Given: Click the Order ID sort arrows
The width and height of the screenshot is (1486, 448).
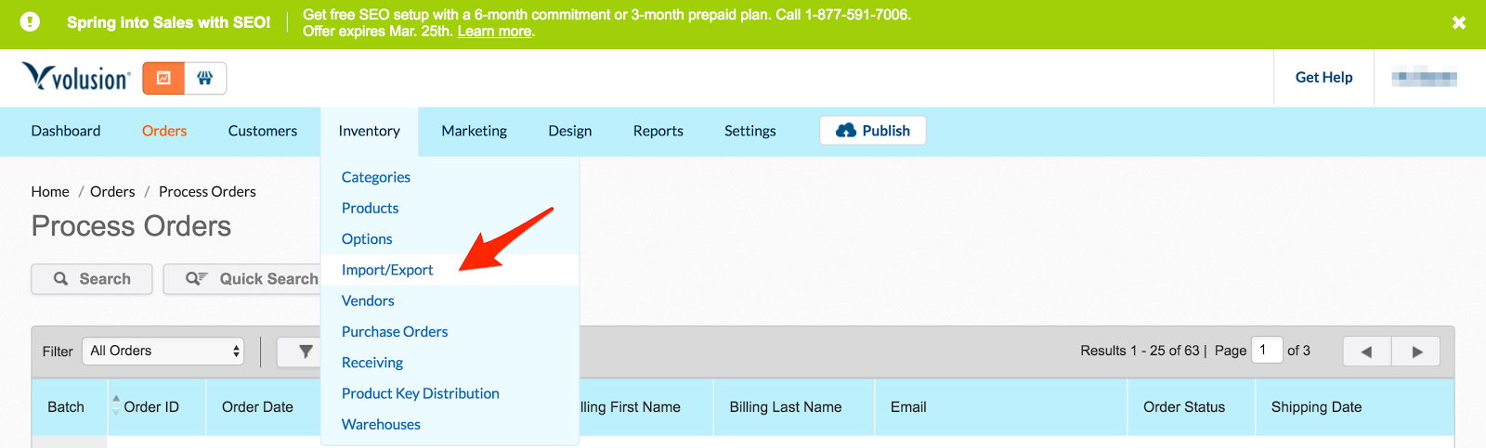Looking at the screenshot, I should click(116, 404).
